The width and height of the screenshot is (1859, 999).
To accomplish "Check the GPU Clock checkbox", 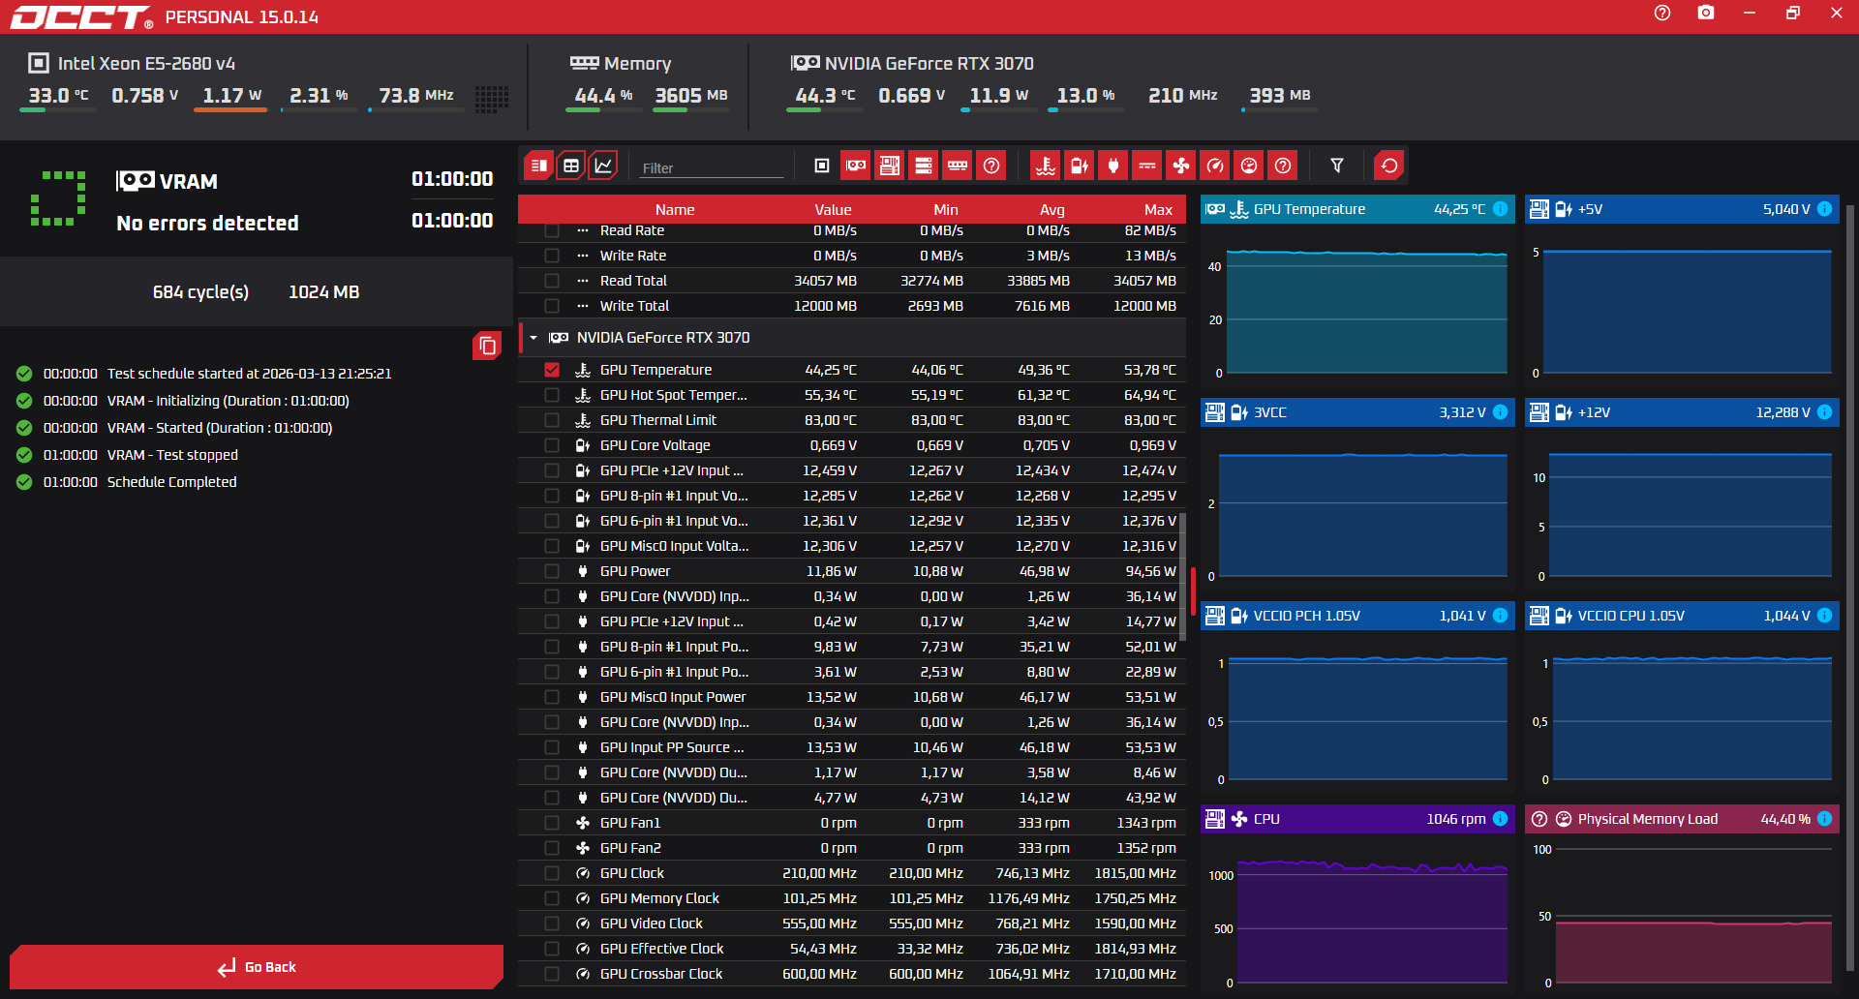I will pos(552,873).
